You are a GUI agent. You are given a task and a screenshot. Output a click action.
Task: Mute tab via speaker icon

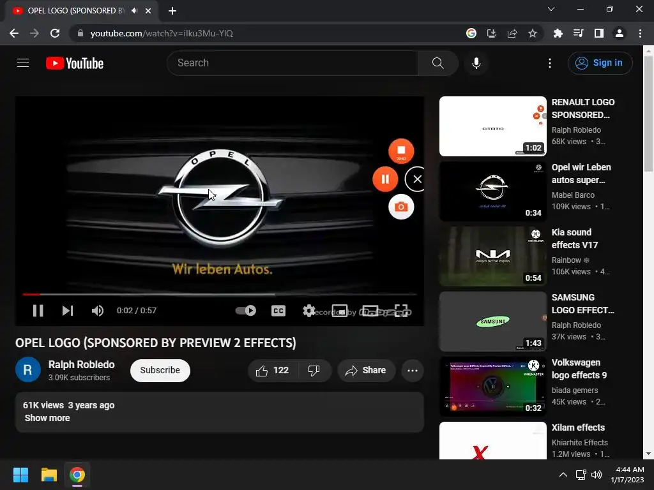point(134,11)
